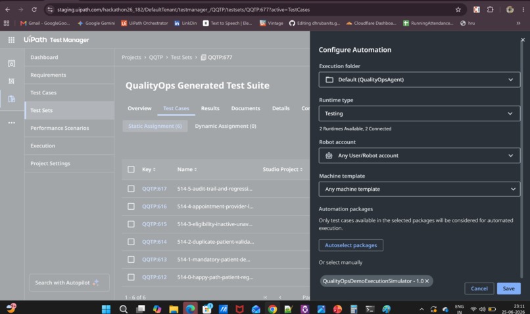This screenshot has width=530, height=314.
Task: Toggle the select-all checkbox in table header
Action: (x=131, y=170)
